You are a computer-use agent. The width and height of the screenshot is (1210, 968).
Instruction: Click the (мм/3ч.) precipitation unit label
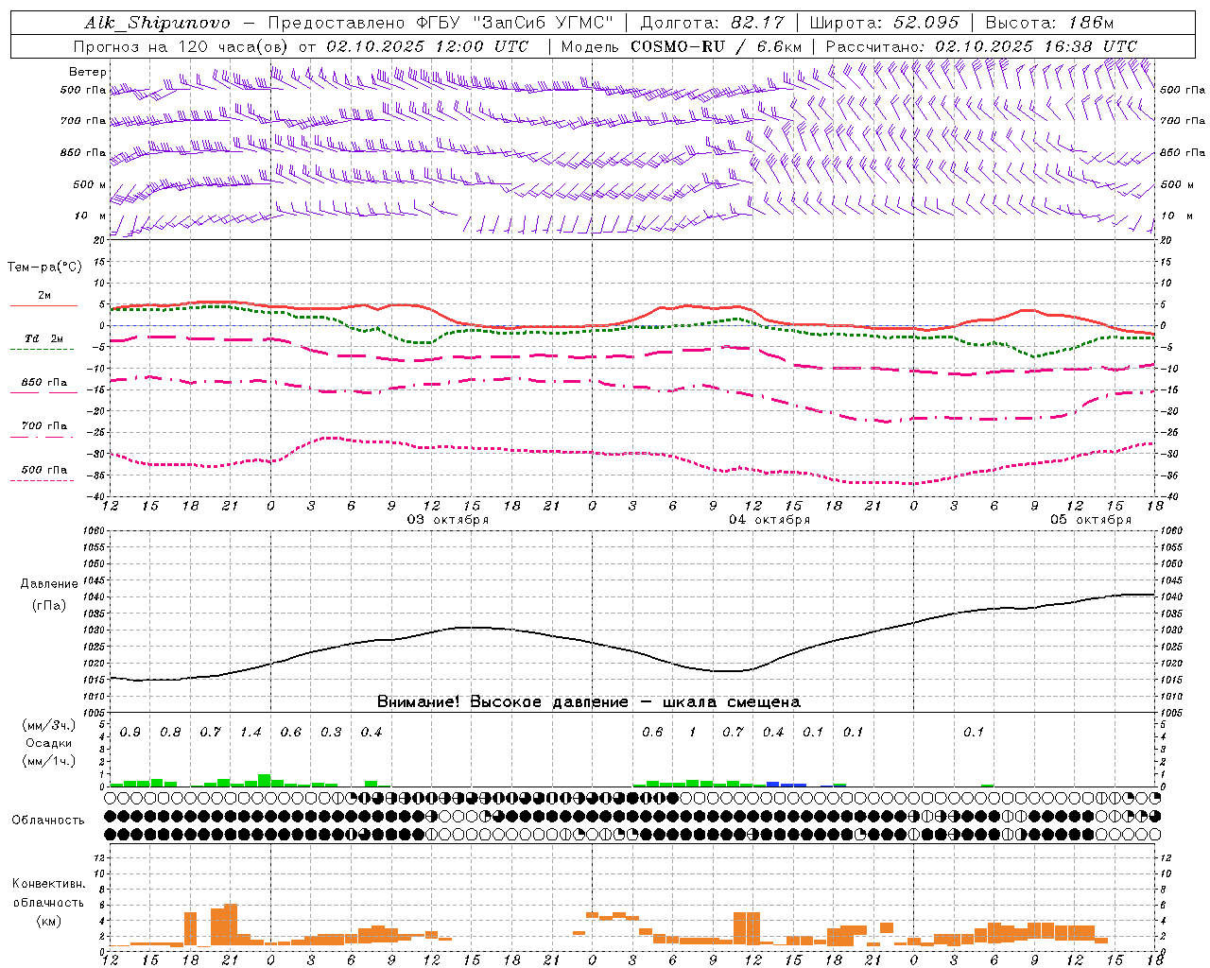48,726
